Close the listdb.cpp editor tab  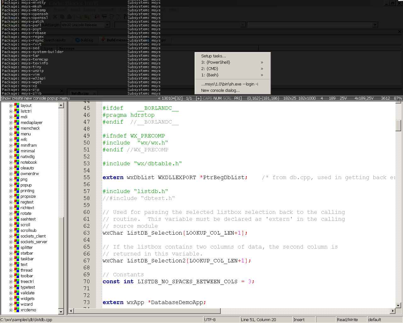click(94, 93)
